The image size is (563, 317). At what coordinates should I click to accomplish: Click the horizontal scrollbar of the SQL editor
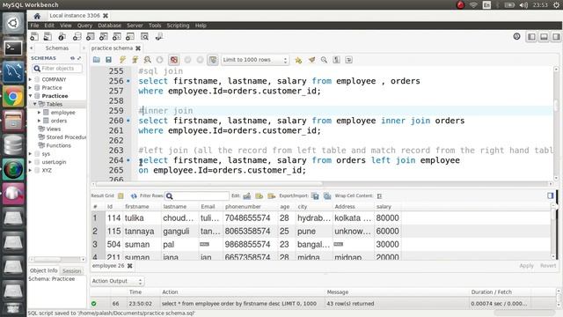tap(208, 184)
